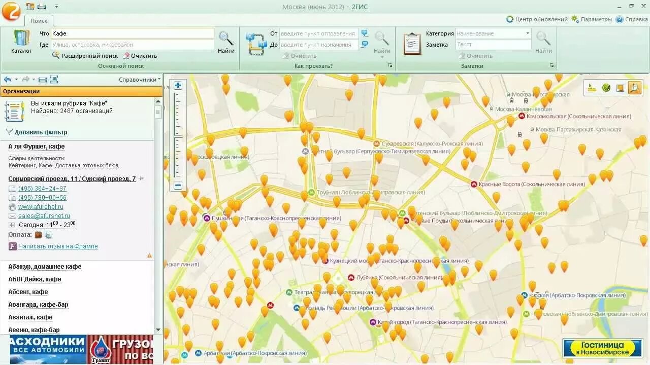Click the notes clipboard icon
Viewport: 650px width, 365px height.
[x=412, y=44]
